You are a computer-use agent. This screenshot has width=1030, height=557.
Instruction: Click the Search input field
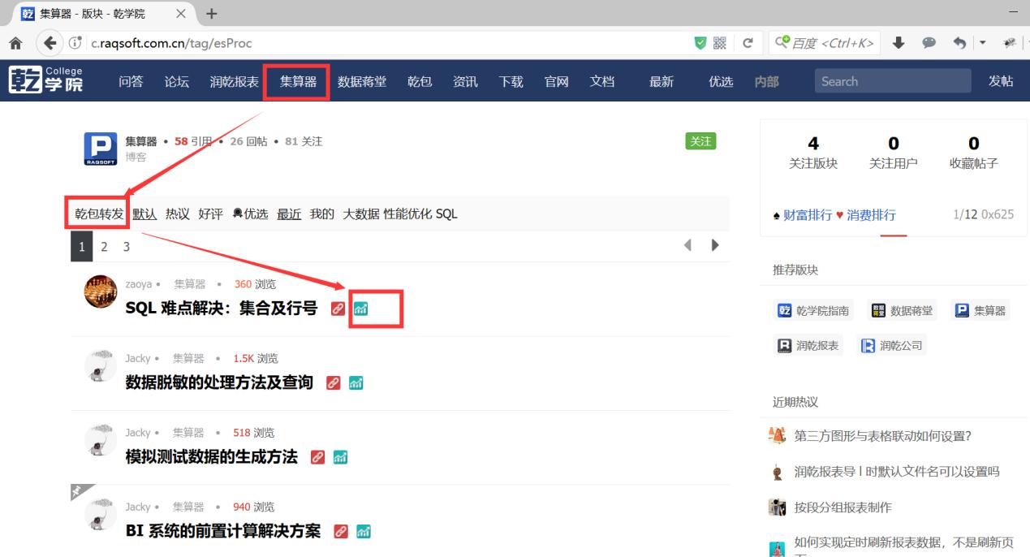click(893, 81)
